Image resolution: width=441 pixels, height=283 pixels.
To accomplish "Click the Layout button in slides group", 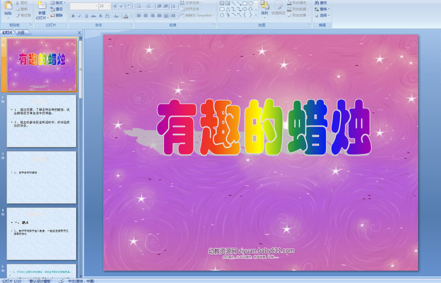I will (x=59, y=3).
